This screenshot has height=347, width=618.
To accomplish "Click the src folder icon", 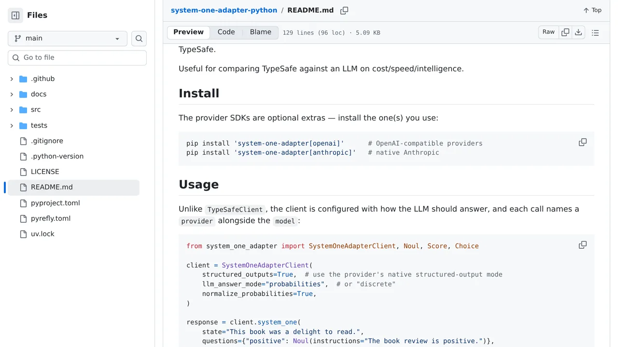I will point(23,110).
